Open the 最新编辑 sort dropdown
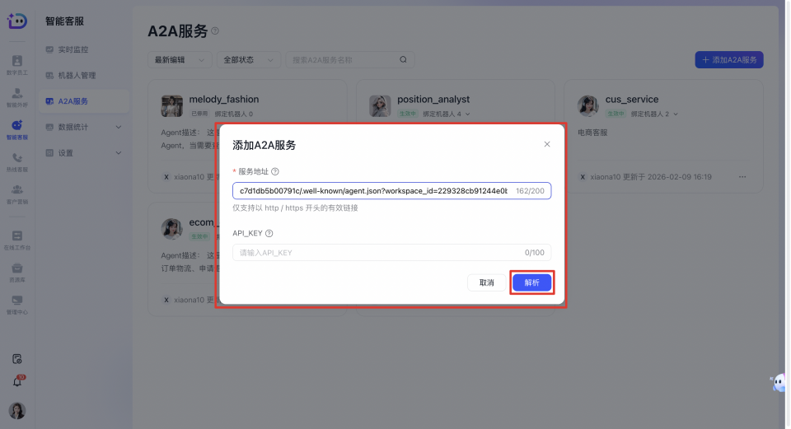Viewport: 791px width, 429px height. point(179,60)
